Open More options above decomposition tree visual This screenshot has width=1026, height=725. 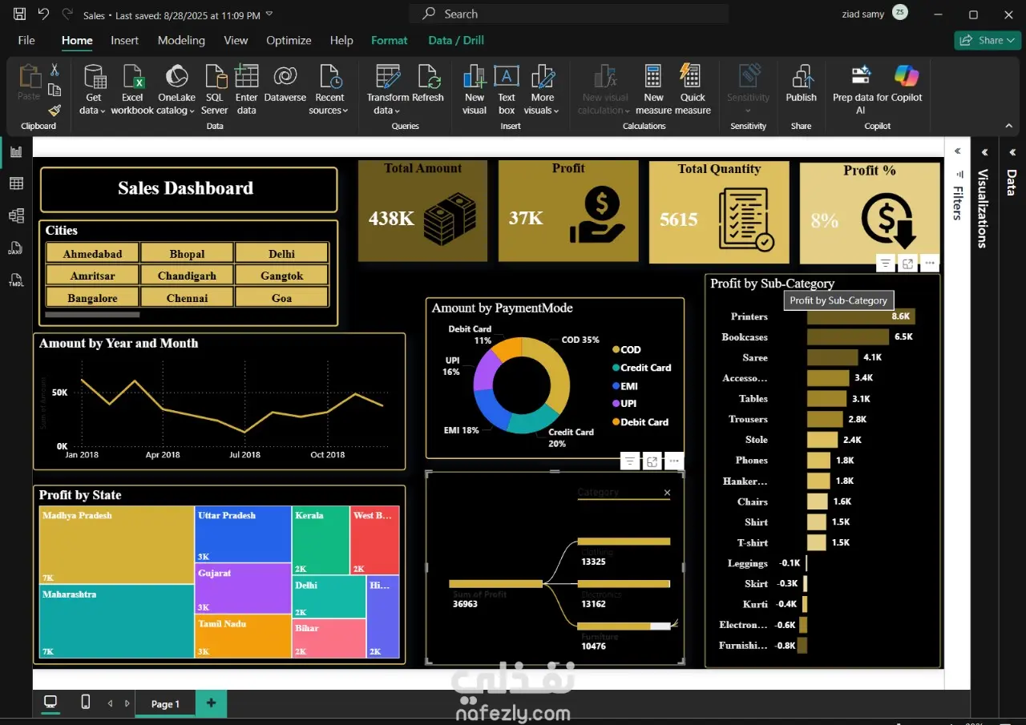pos(674,461)
